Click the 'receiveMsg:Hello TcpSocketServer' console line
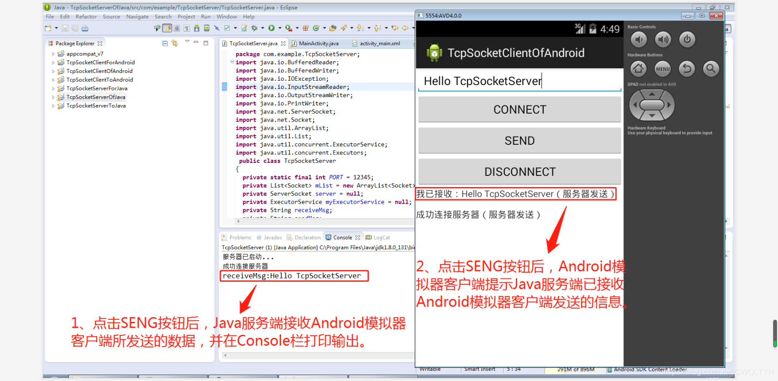Image resolution: width=778 pixels, height=381 pixels. (x=292, y=276)
